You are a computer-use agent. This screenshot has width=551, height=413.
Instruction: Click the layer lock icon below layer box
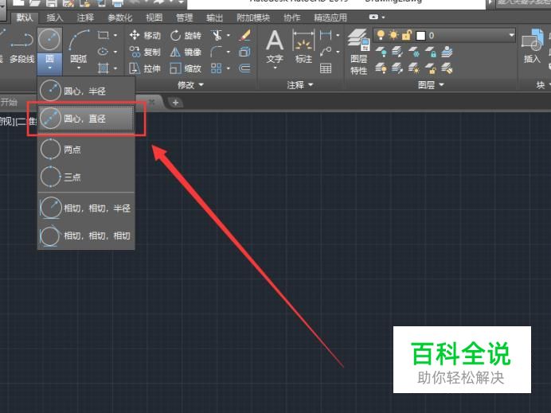432,52
